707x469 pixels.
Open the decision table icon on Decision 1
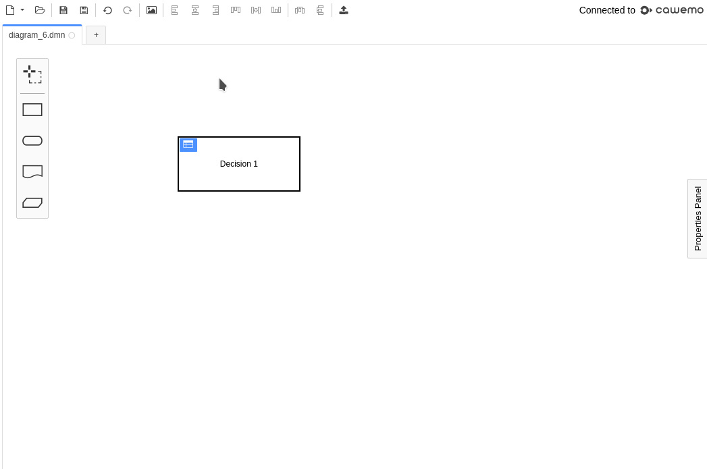pos(188,144)
